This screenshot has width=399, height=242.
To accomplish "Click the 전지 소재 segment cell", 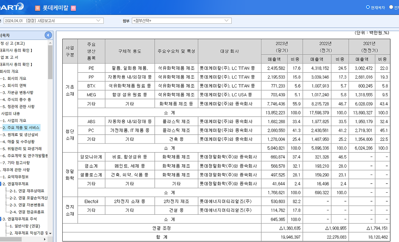I will [70, 210].
